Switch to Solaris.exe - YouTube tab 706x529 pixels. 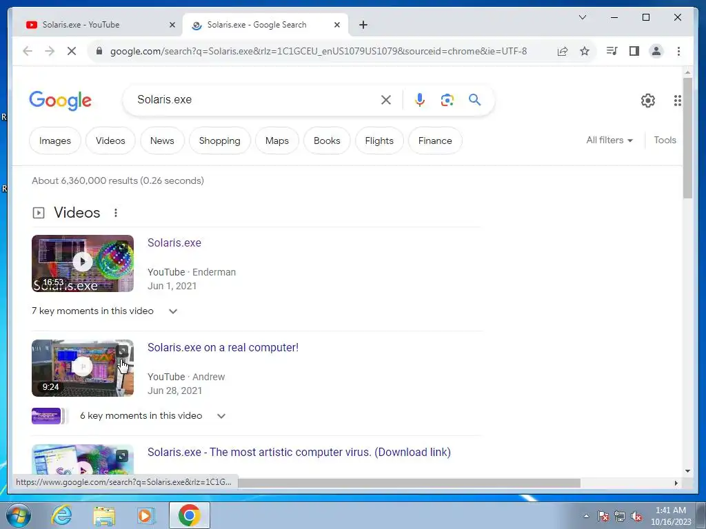100,25
